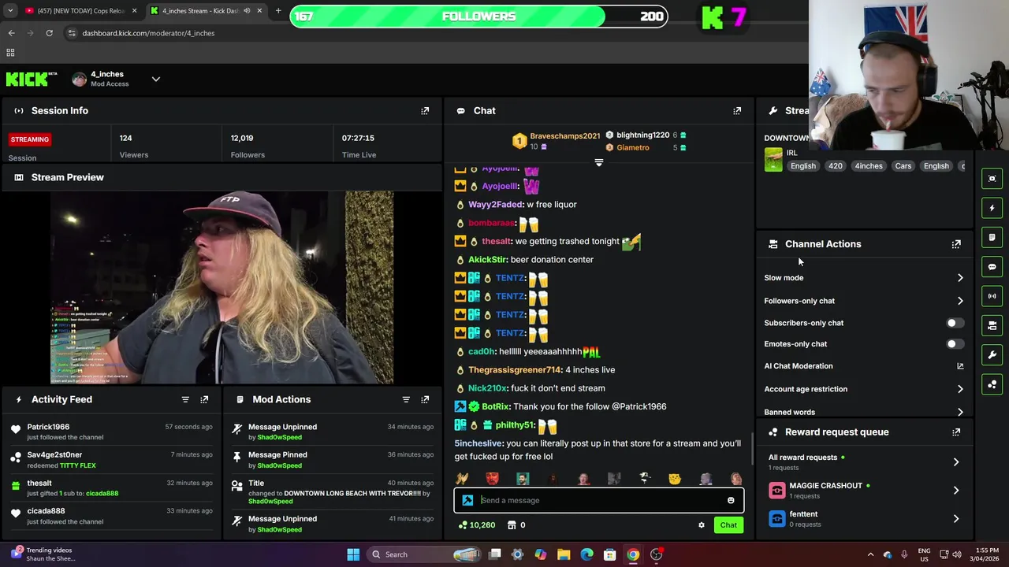Click cicada888 sub gift link in Activity Feed
Viewport: 1009px width, 567px height.
[x=102, y=494]
